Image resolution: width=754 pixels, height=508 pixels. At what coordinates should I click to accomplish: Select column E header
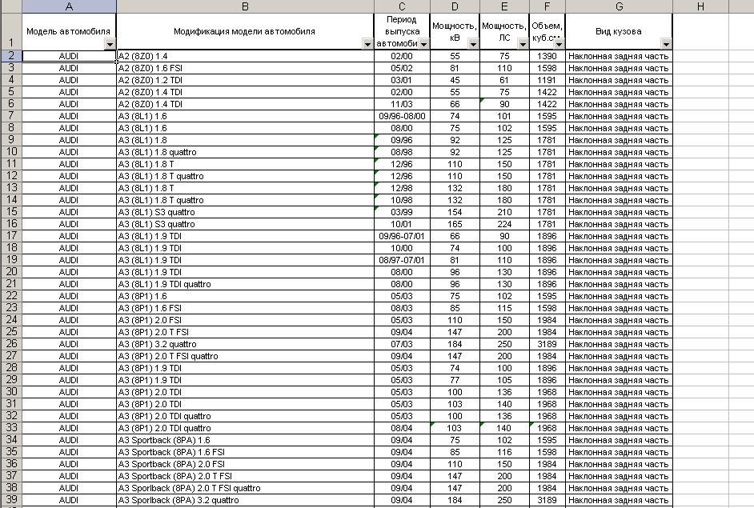(504, 6)
